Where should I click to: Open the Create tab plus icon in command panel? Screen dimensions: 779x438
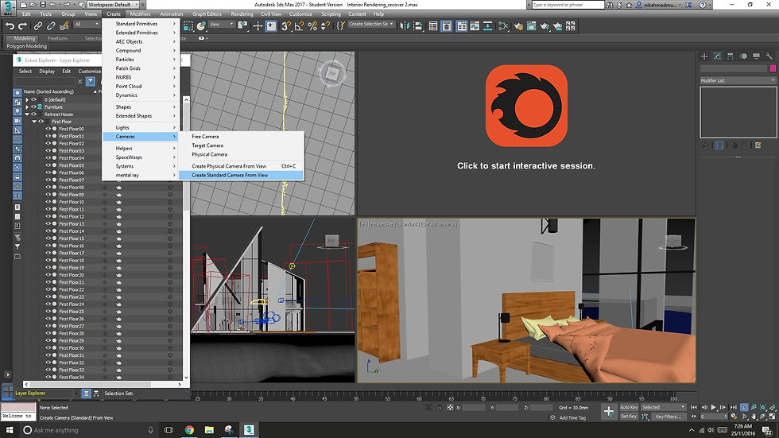704,56
